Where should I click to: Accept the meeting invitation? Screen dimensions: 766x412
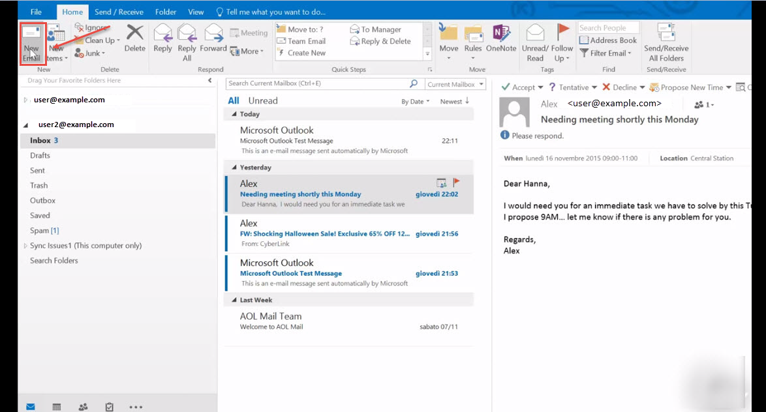tap(522, 86)
